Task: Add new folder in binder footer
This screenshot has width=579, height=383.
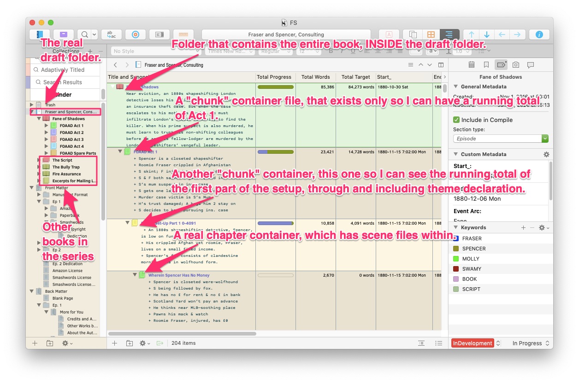Action: pos(50,343)
